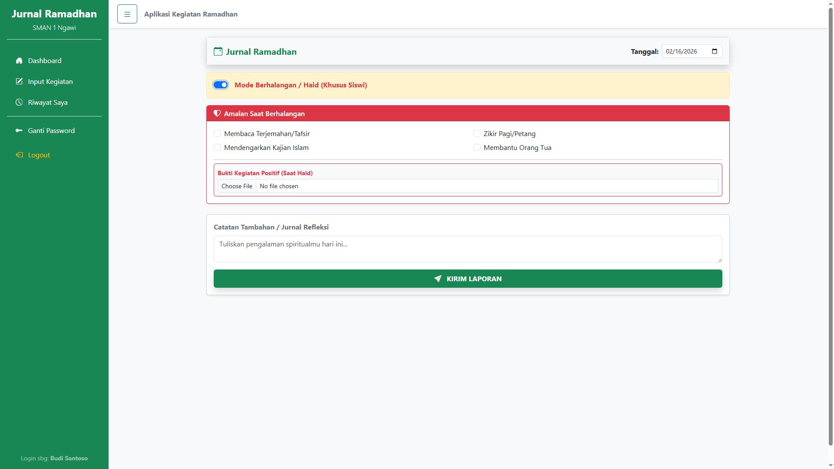This screenshot has height=469, width=834.
Task: Click the Riwayat Saya clock icon
Action: pyautogui.click(x=19, y=103)
